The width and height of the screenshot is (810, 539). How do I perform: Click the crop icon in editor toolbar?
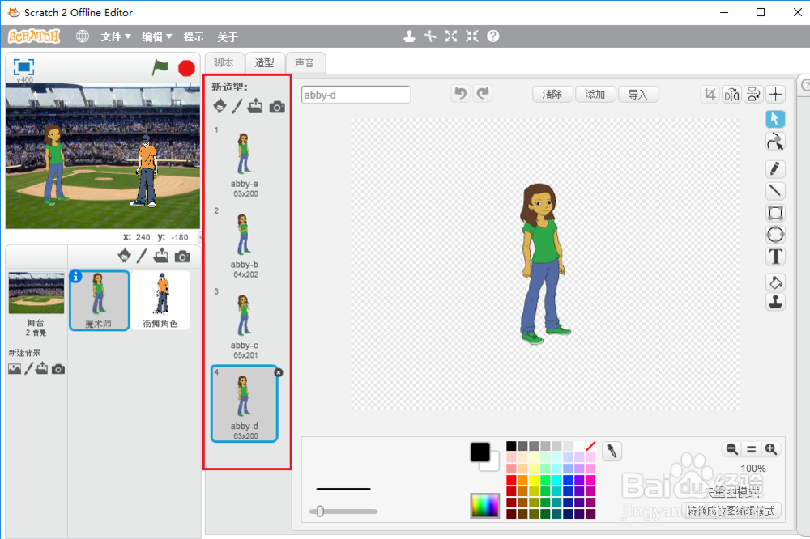[x=710, y=95]
